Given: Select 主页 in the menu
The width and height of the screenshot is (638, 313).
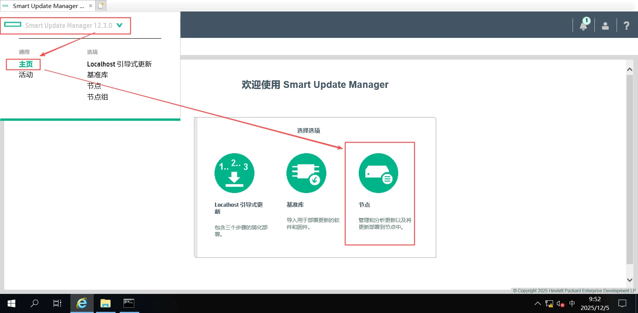Looking at the screenshot, I should click(26, 64).
